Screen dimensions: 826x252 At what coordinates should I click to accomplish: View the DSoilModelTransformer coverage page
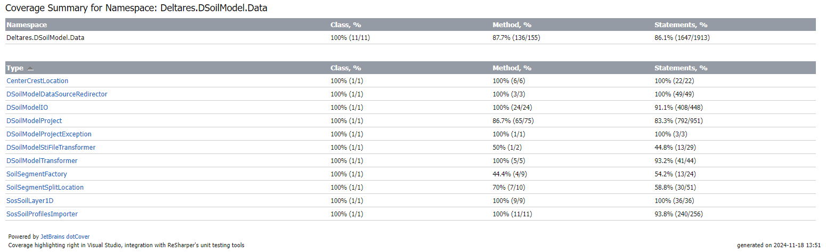tap(42, 161)
